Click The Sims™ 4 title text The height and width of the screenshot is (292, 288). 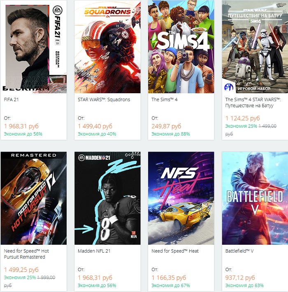pos(164,99)
